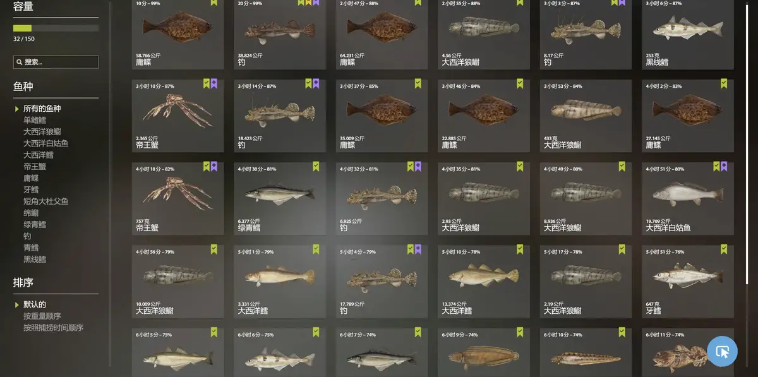Sort fish by 按照捕捞时间顺序

click(x=54, y=328)
